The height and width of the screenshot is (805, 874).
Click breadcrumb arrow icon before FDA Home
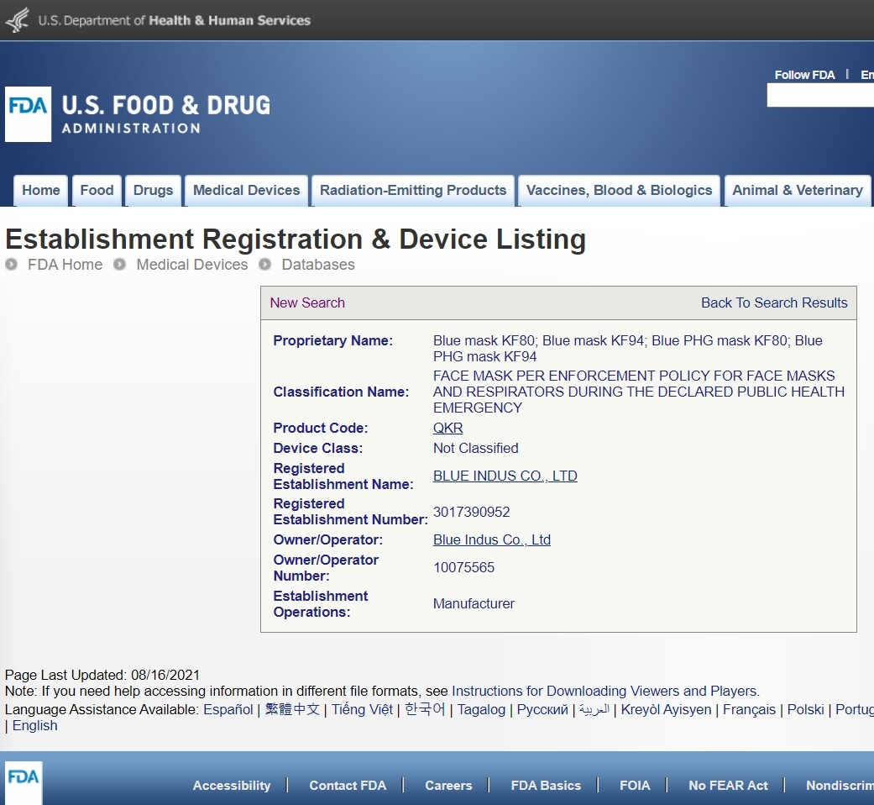point(11,264)
